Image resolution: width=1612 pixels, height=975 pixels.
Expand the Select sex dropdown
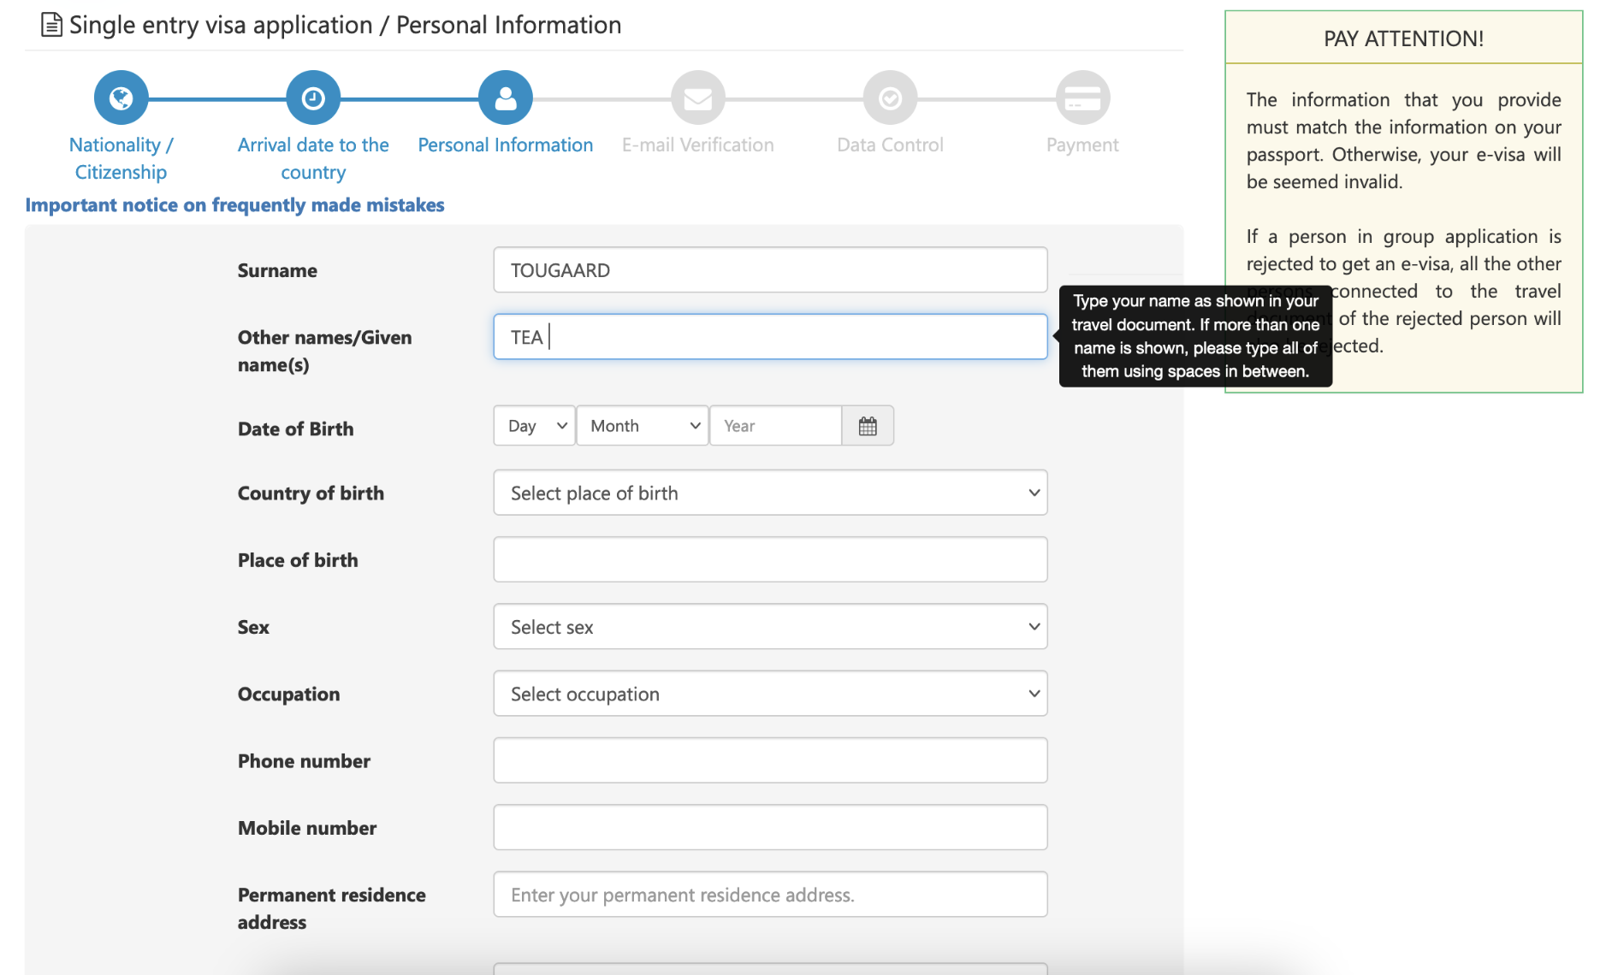click(x=770, y=627)
